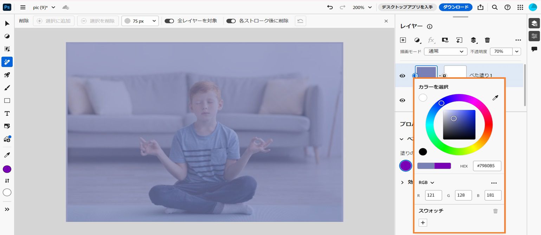Open the hamburger menu
Viewport: 541px width, 235px height.
tap(22, 7)
